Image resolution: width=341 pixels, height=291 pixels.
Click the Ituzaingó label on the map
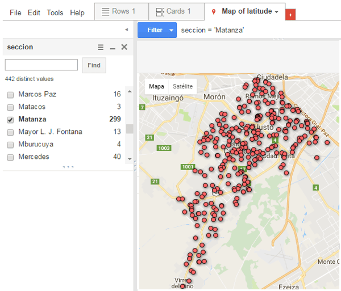click(x=168, y=98)
